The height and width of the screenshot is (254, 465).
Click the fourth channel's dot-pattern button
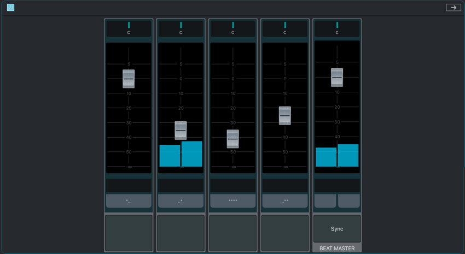pos(285,201)
